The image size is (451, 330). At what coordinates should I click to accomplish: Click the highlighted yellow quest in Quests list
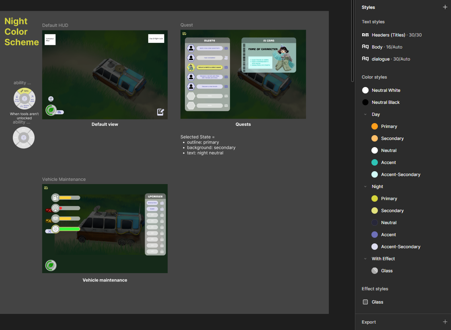[x=209, y=67]
